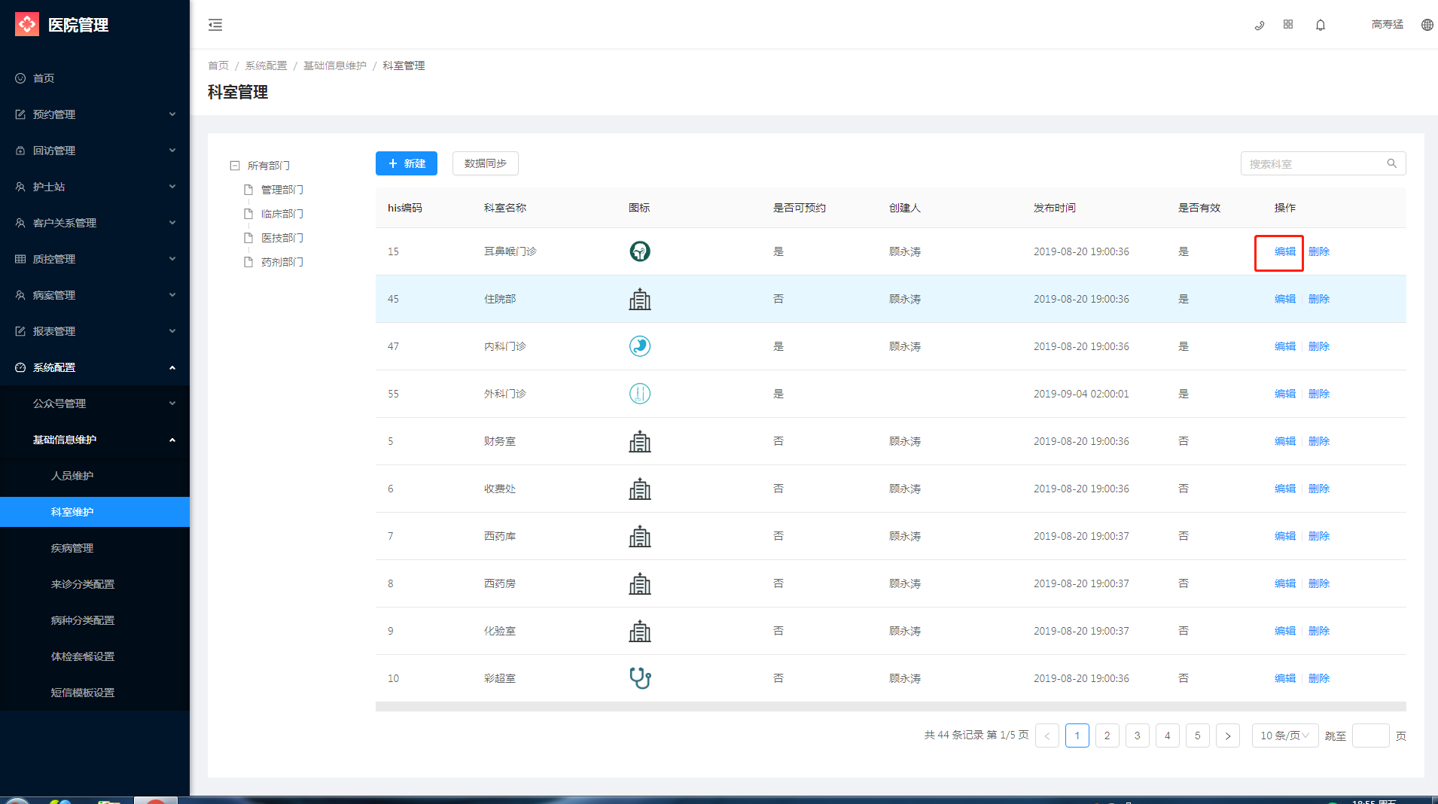Click the 收费处 building icon
This screenshot has height=804, width=1438.
click(640, 489)
